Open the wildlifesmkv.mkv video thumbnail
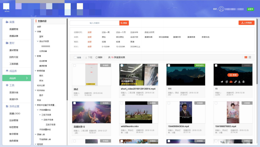Viewport: 260px width, 147px height. coord(139,112)
